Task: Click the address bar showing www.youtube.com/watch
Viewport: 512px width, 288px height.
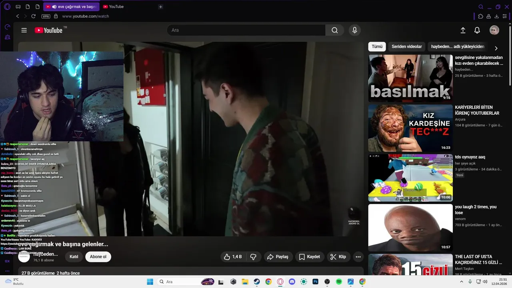Action: pos(86,16)
